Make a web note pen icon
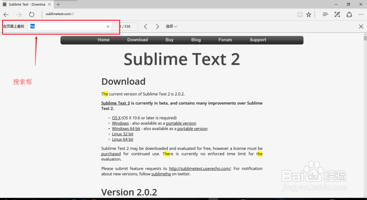 point(337,15)
